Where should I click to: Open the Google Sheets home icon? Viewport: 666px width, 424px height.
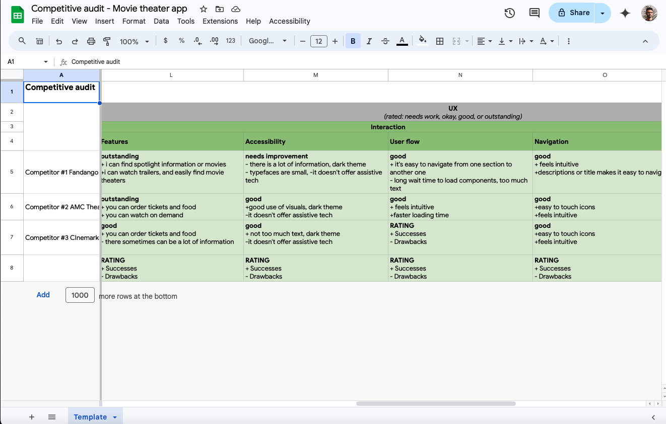point(18,15)
